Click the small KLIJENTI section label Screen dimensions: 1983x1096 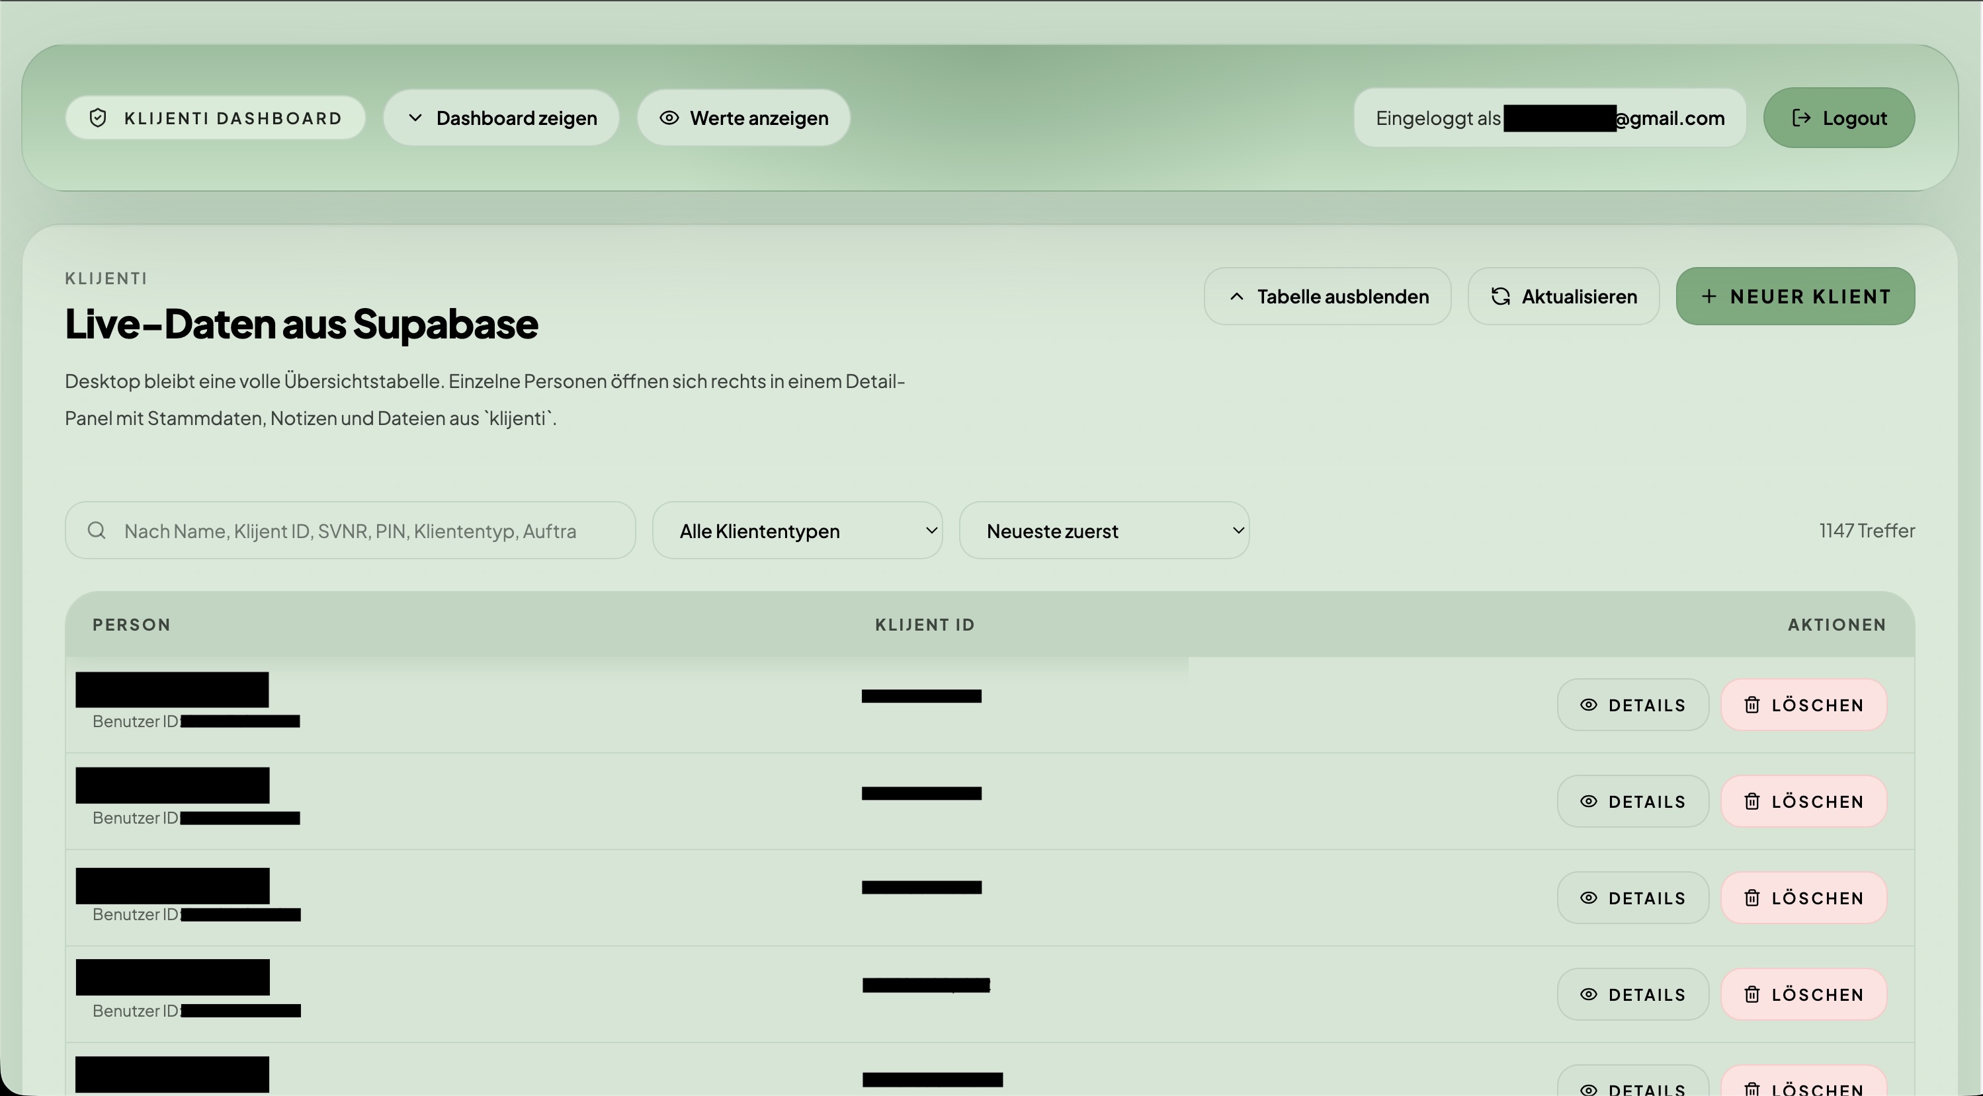tap(106, 278)
